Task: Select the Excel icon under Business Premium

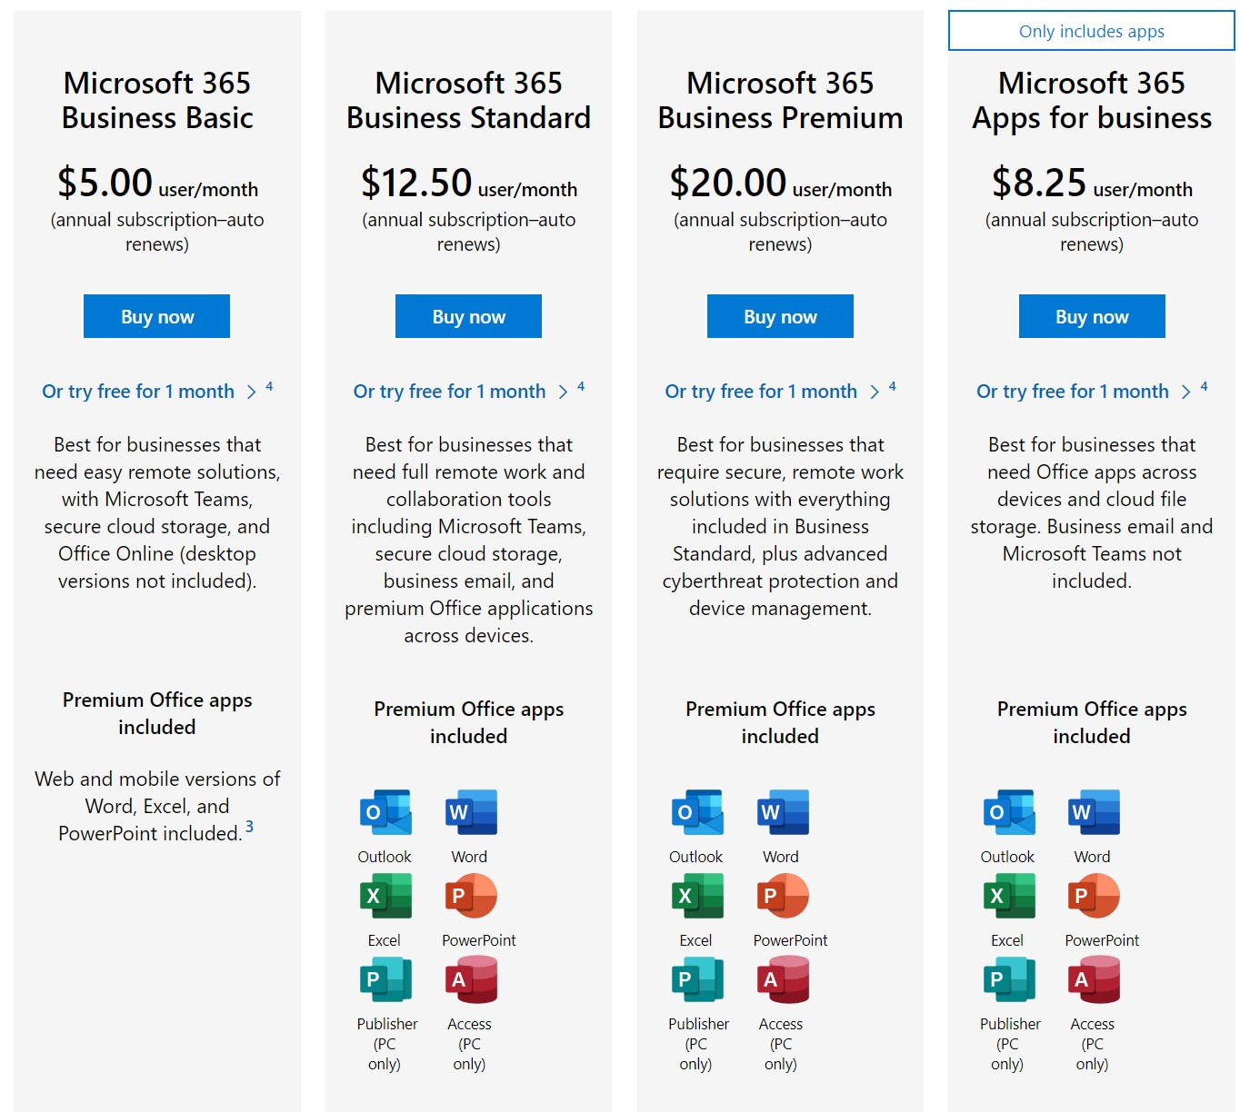Action: pyautogui.click(x=696, y=896)
